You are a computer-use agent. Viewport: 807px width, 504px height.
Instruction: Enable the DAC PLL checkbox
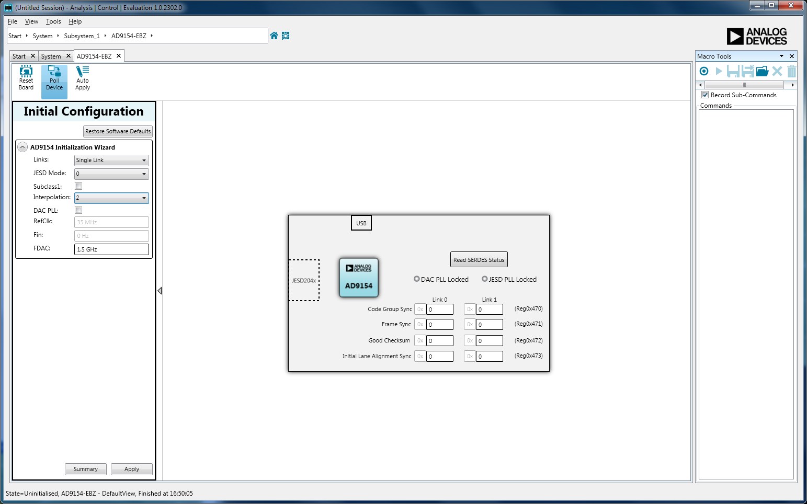pyautogui.click(x=78, y=210)
